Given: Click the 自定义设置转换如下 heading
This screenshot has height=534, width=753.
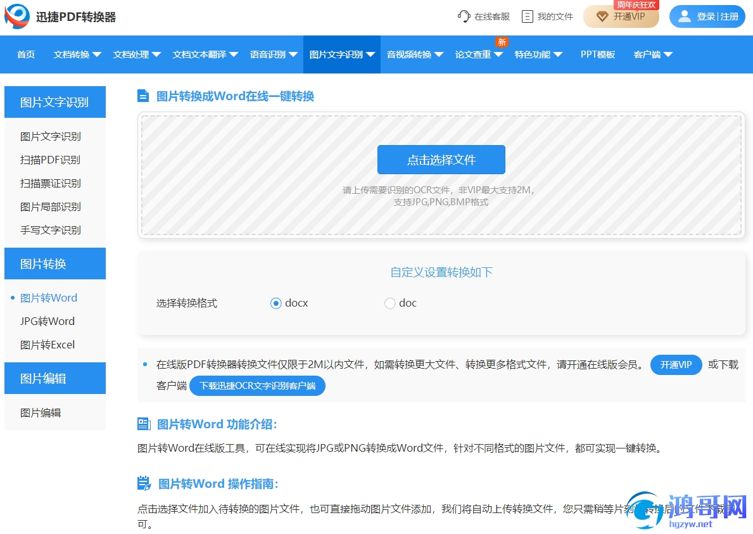Looking at the screenshot, I should point(441,272).
